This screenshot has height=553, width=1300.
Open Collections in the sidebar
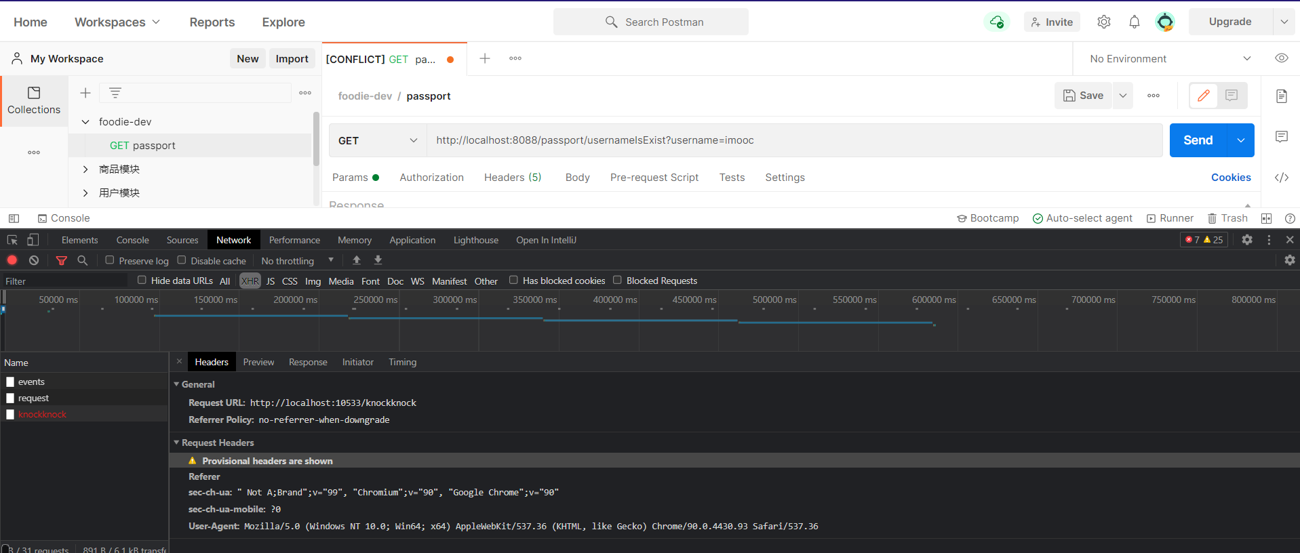tap(34, 100)
